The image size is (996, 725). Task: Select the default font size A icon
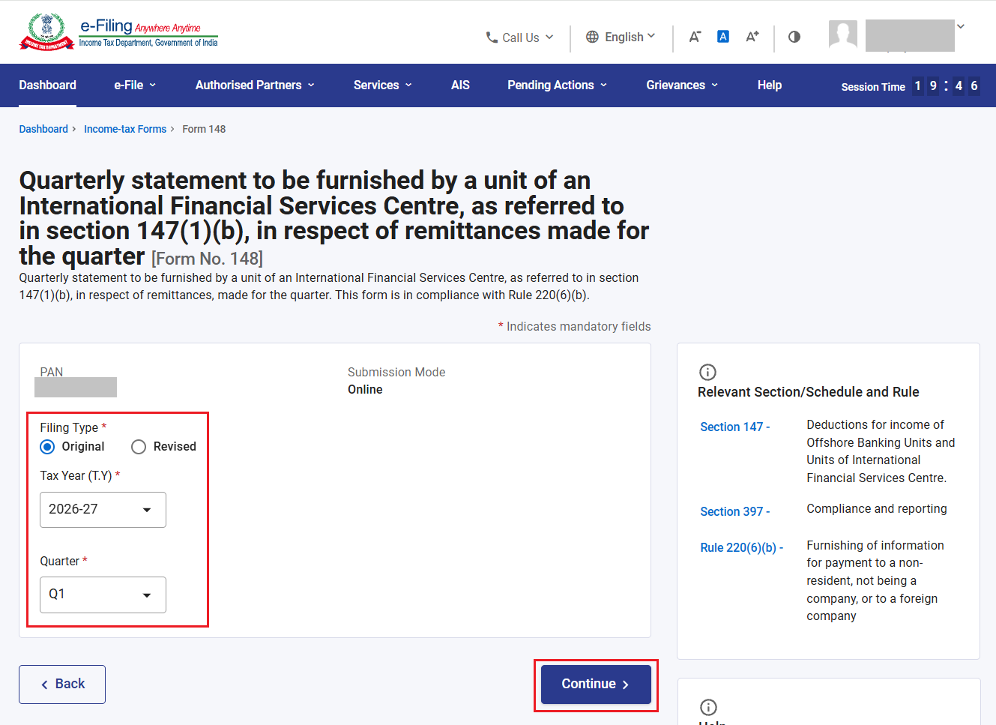[x=723, y=37]
